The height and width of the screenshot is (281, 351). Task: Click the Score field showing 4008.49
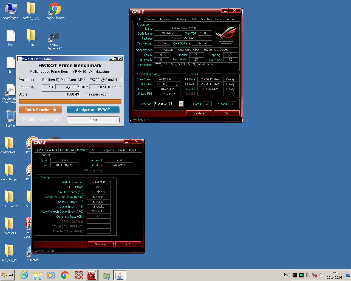(61, 94)
